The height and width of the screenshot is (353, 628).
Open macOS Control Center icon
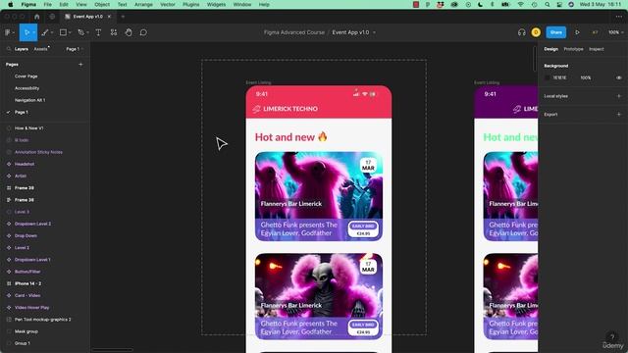tap(559, 4)
